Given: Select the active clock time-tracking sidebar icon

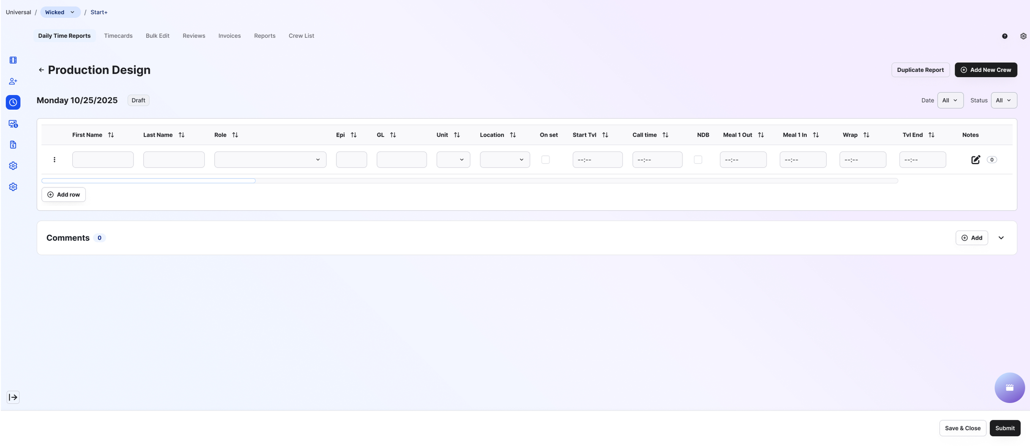Looking at the screenshot, I should pos(13,102).
